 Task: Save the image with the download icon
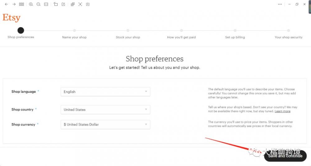pyautogui.click(x=88, y=4)
